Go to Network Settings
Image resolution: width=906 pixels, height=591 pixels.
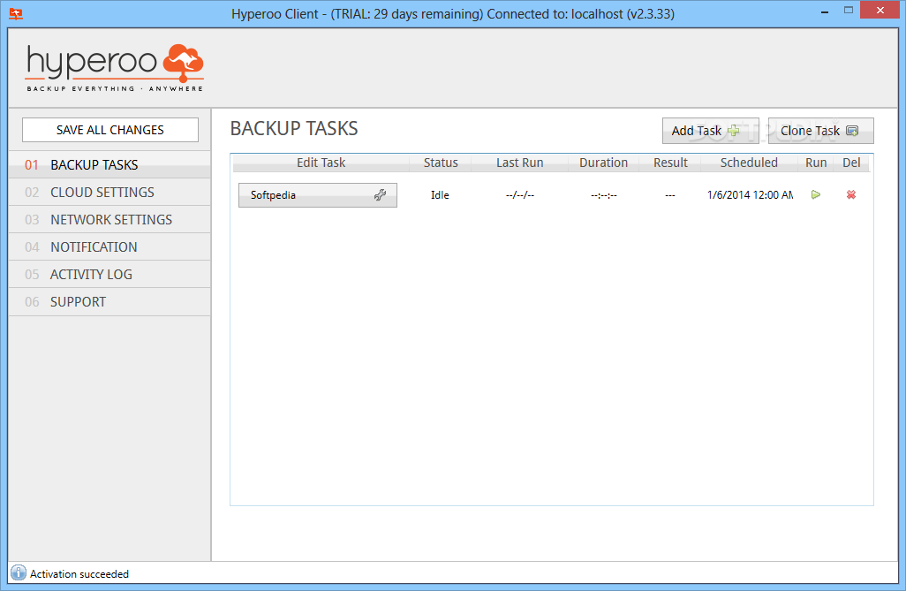point(109,220)
